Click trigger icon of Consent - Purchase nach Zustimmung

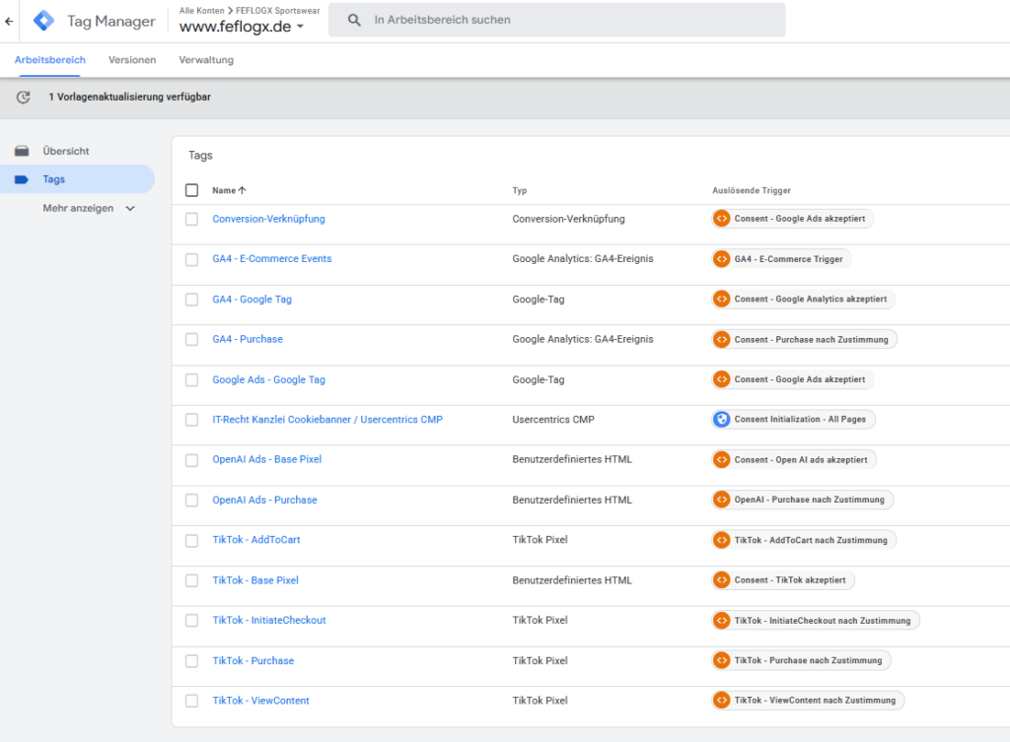pos(721,339)
